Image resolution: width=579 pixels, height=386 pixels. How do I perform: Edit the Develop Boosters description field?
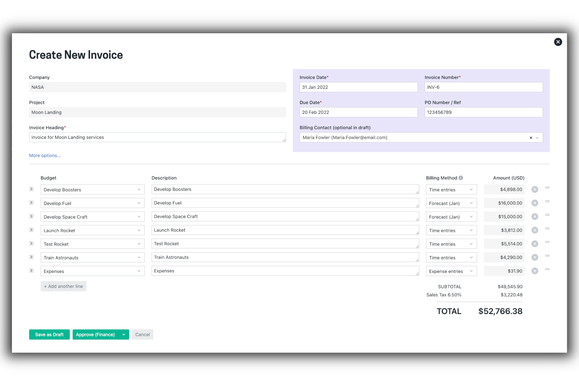point(286,189)
